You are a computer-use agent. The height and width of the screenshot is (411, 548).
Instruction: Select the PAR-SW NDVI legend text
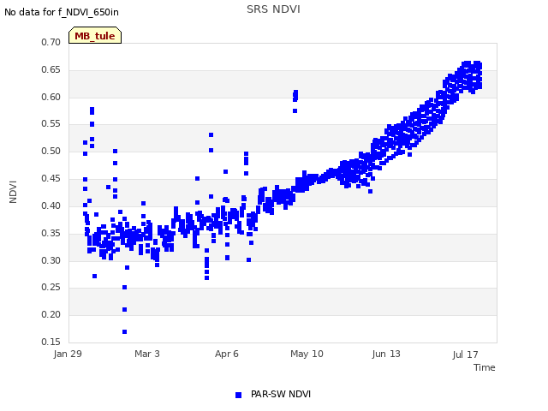coord(281,394)
